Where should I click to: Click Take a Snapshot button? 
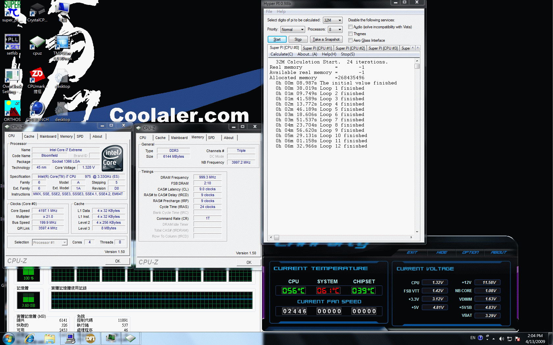pyautogui.click(x=326, y=39)
